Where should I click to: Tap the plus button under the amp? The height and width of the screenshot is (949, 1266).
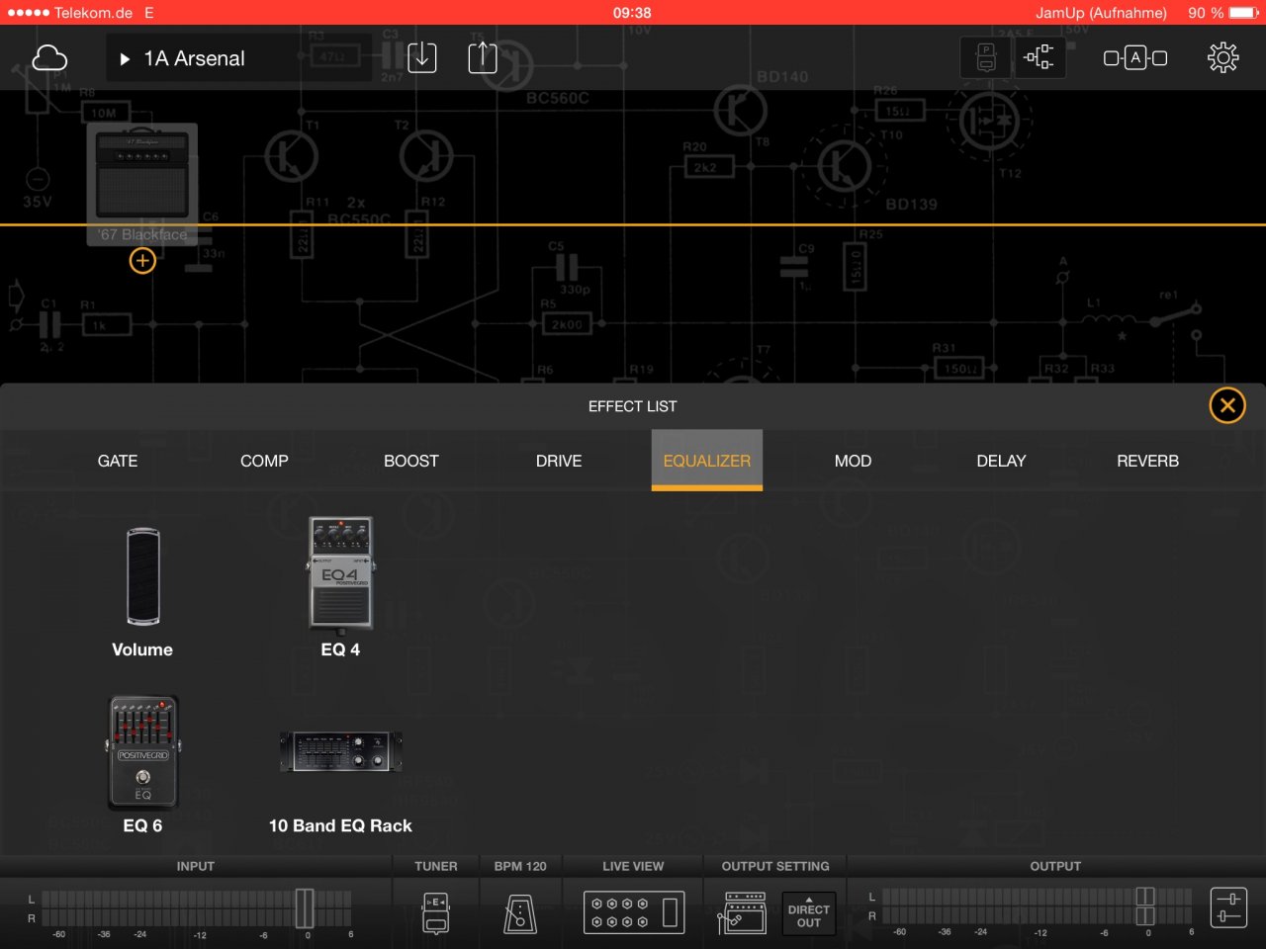142,261
